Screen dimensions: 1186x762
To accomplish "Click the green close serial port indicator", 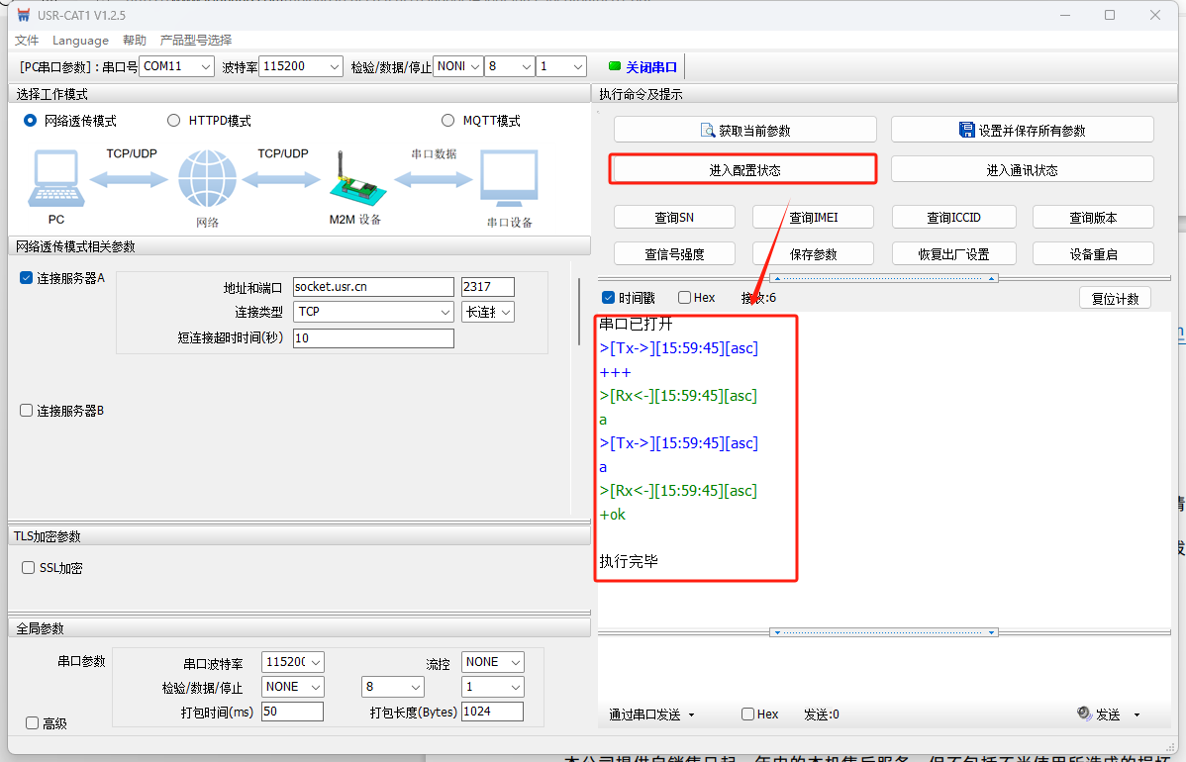I will pos(615,66).
